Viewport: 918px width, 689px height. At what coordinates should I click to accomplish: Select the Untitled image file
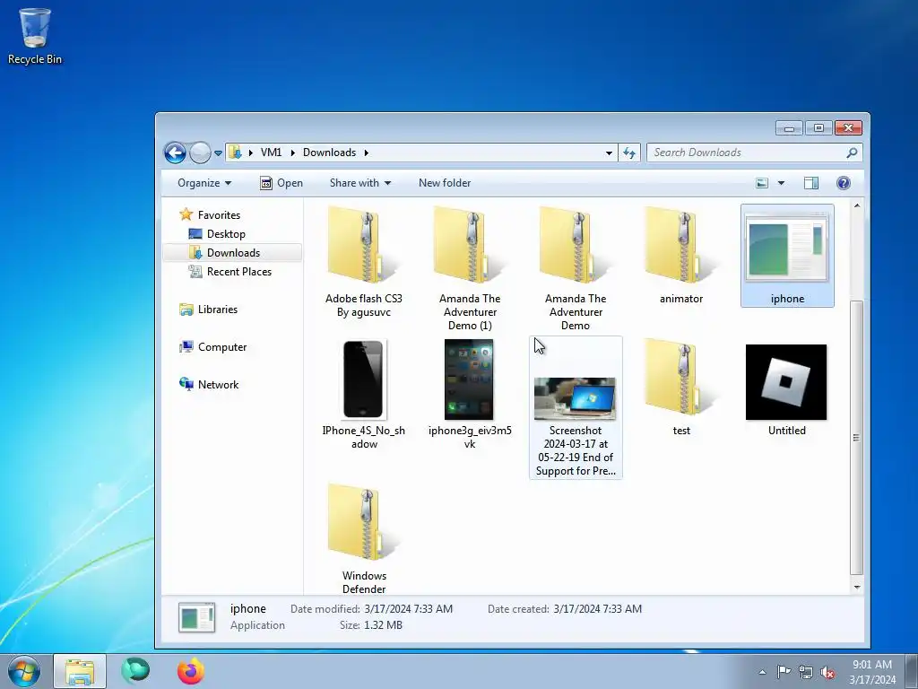click(786, 388)
